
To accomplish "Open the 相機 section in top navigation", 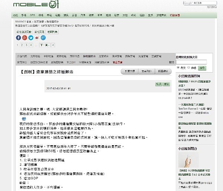I will pos(41,15).
